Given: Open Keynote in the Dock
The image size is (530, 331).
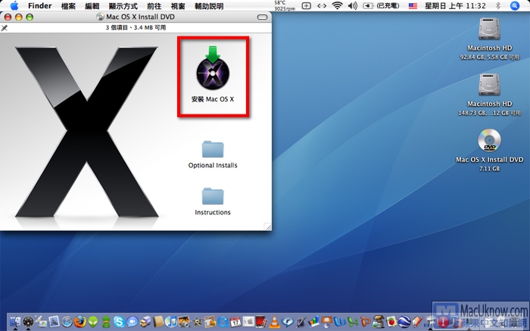Looking at the screenshot, I should pos(327,322).
